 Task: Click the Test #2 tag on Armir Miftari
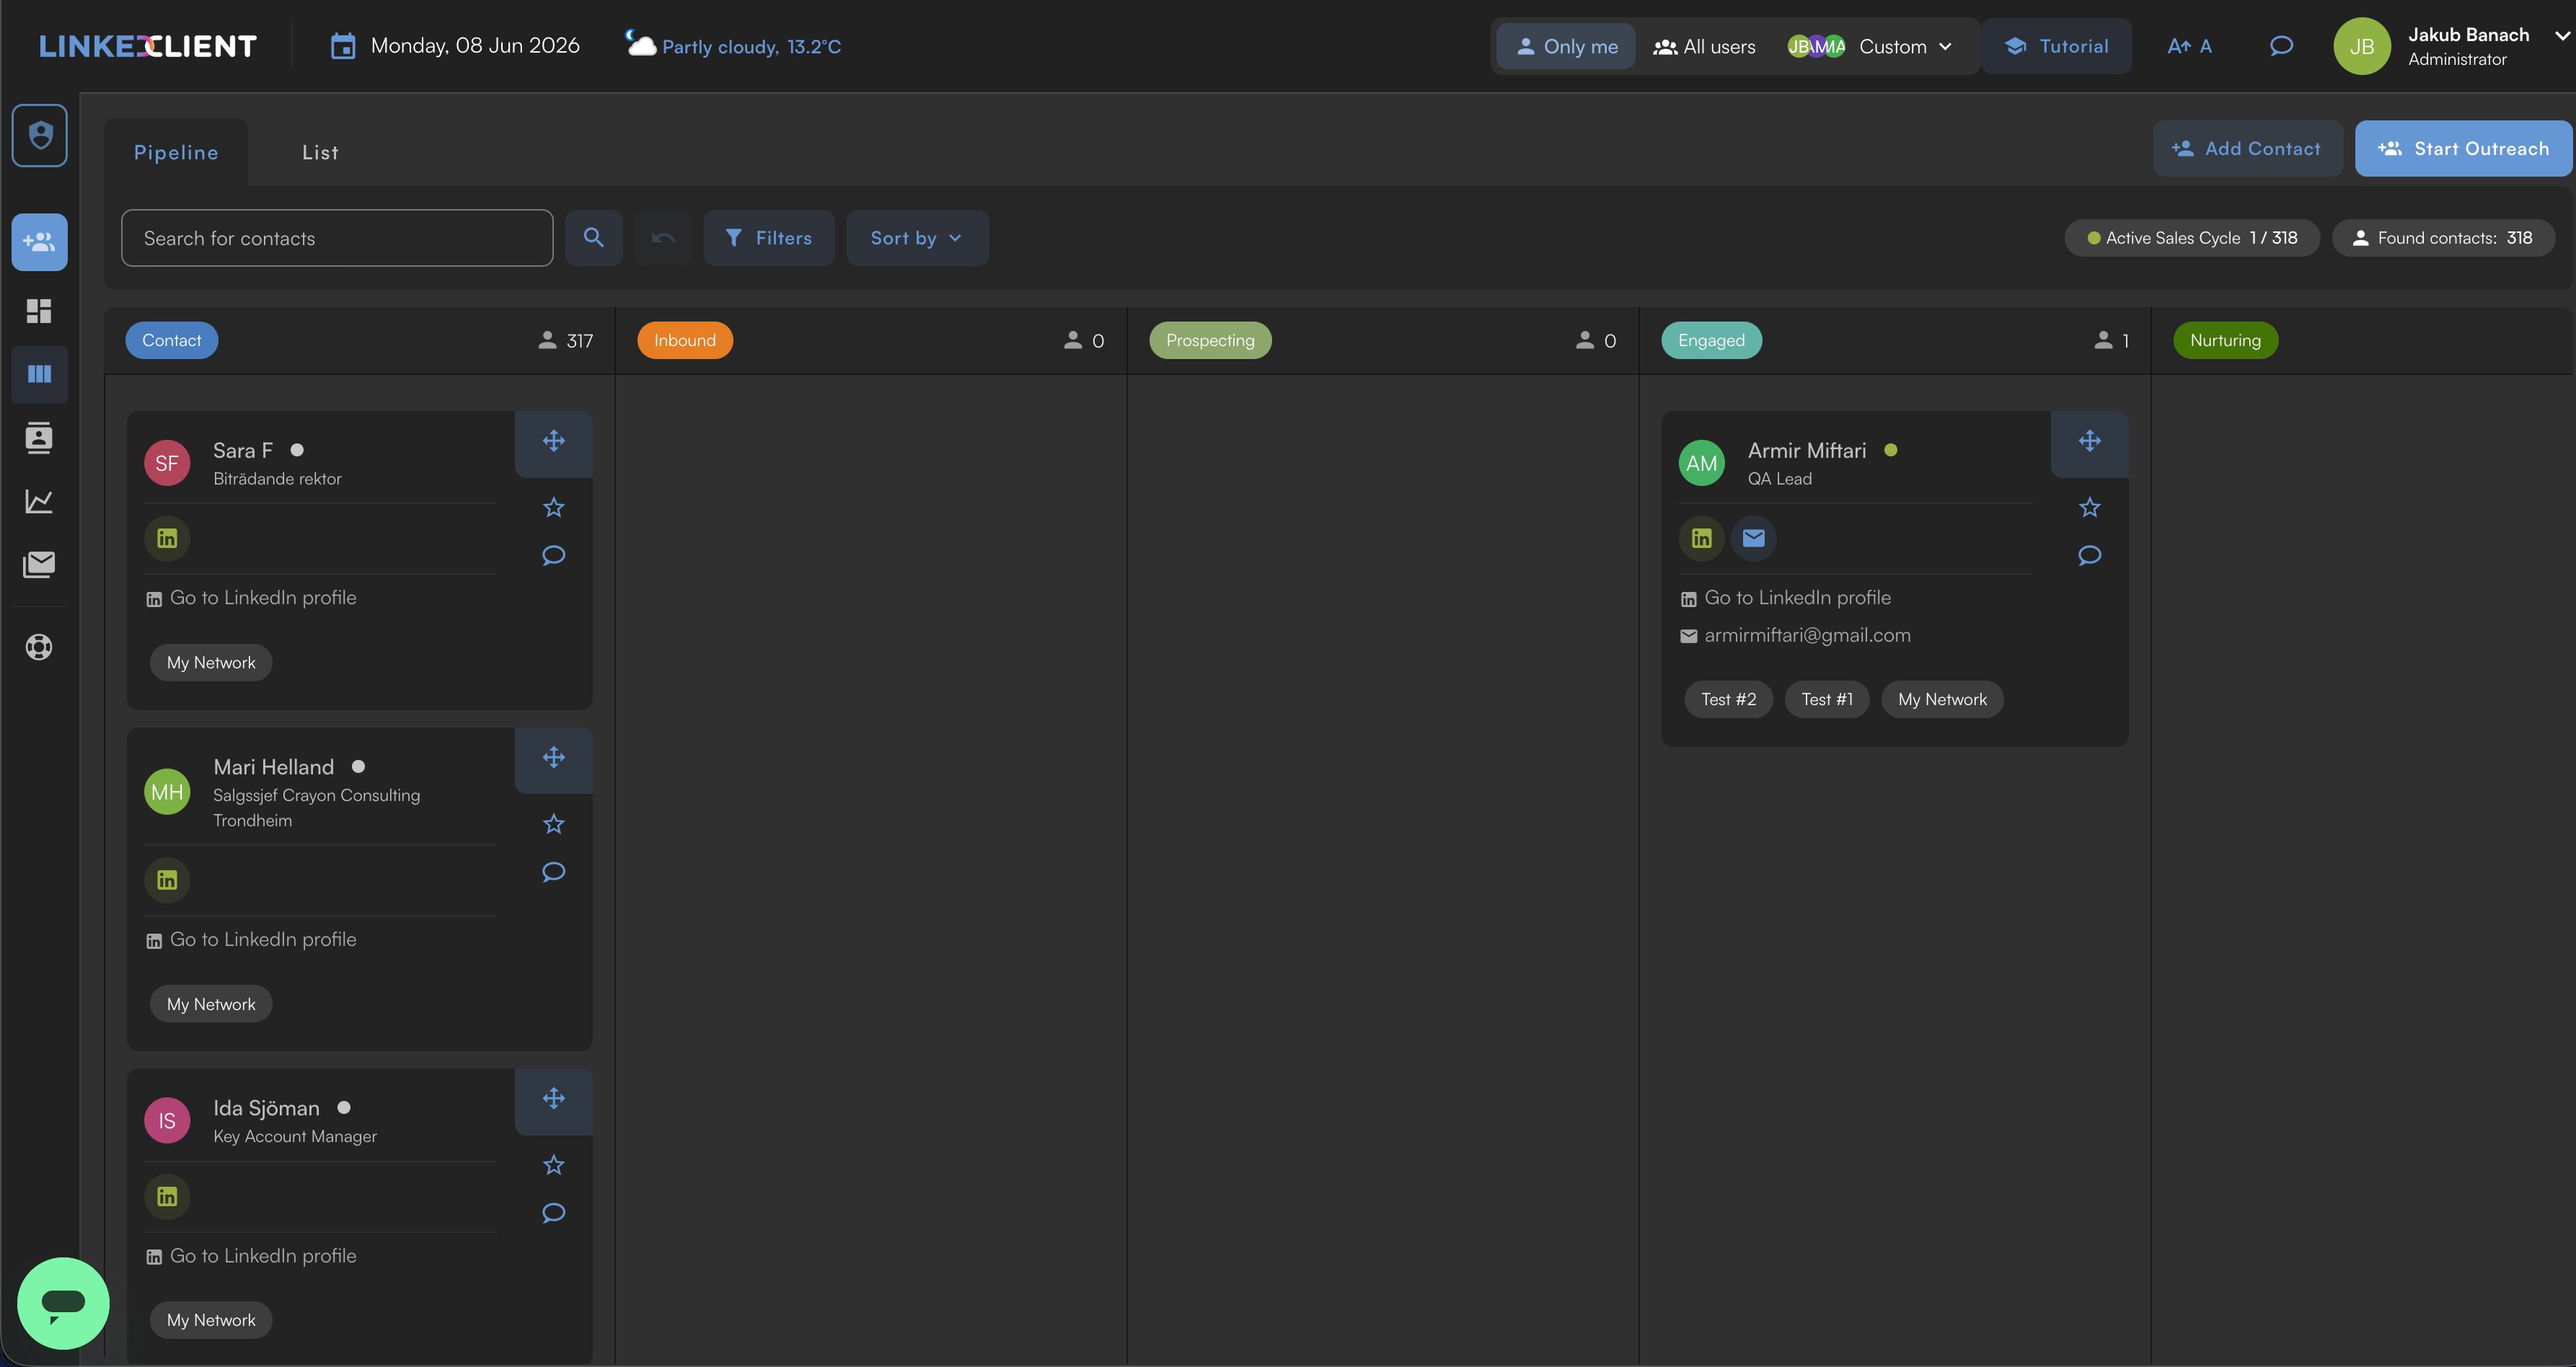(x=1728, y=699)
